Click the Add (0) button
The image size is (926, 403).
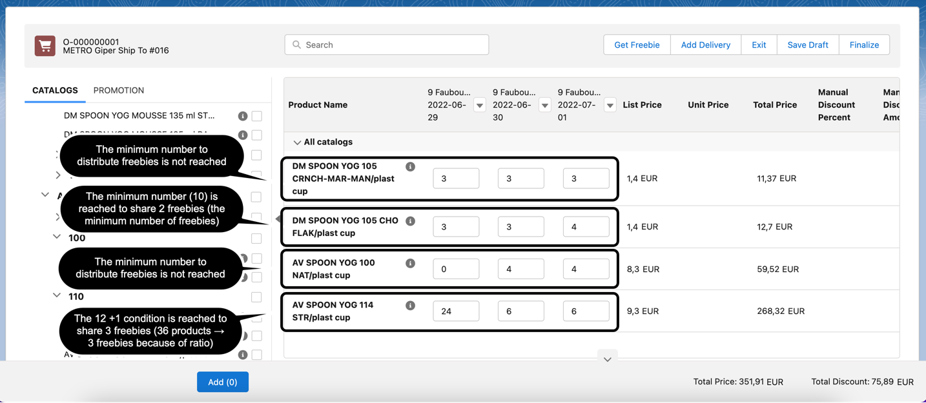222,382
